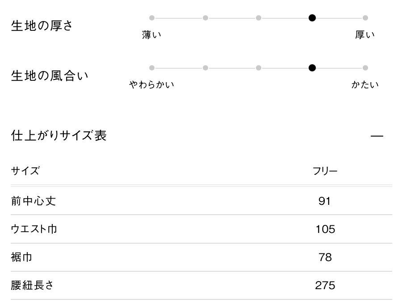Click the フリー size column header
Viewport: 402px width, 307px height.
(x=325, y=171)
